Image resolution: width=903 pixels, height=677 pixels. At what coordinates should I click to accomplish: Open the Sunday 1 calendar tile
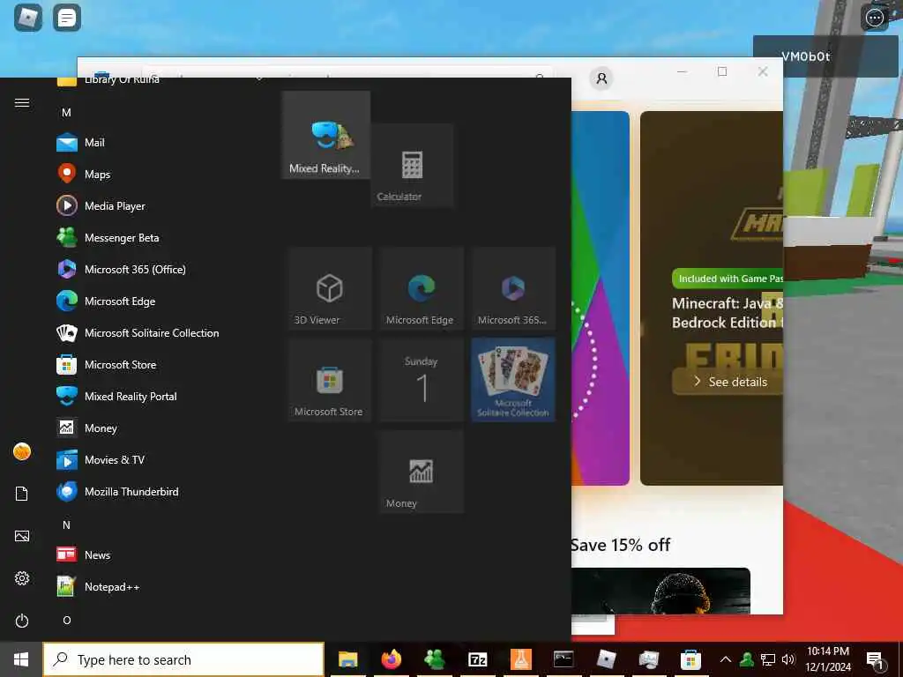pyautogui.click(x=422, y=380)
